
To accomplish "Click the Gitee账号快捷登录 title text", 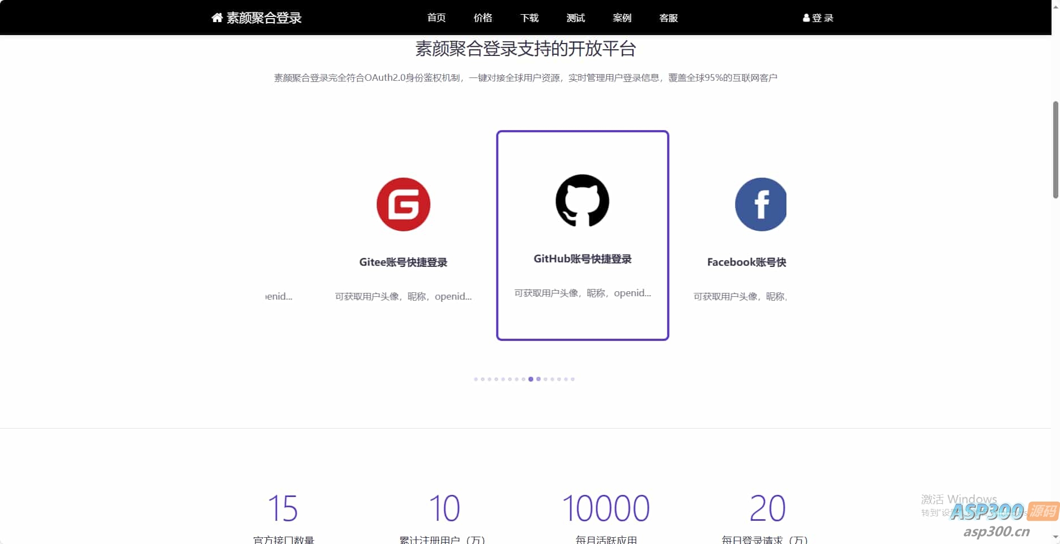I will pyautogui.click(x=403, y=262).
